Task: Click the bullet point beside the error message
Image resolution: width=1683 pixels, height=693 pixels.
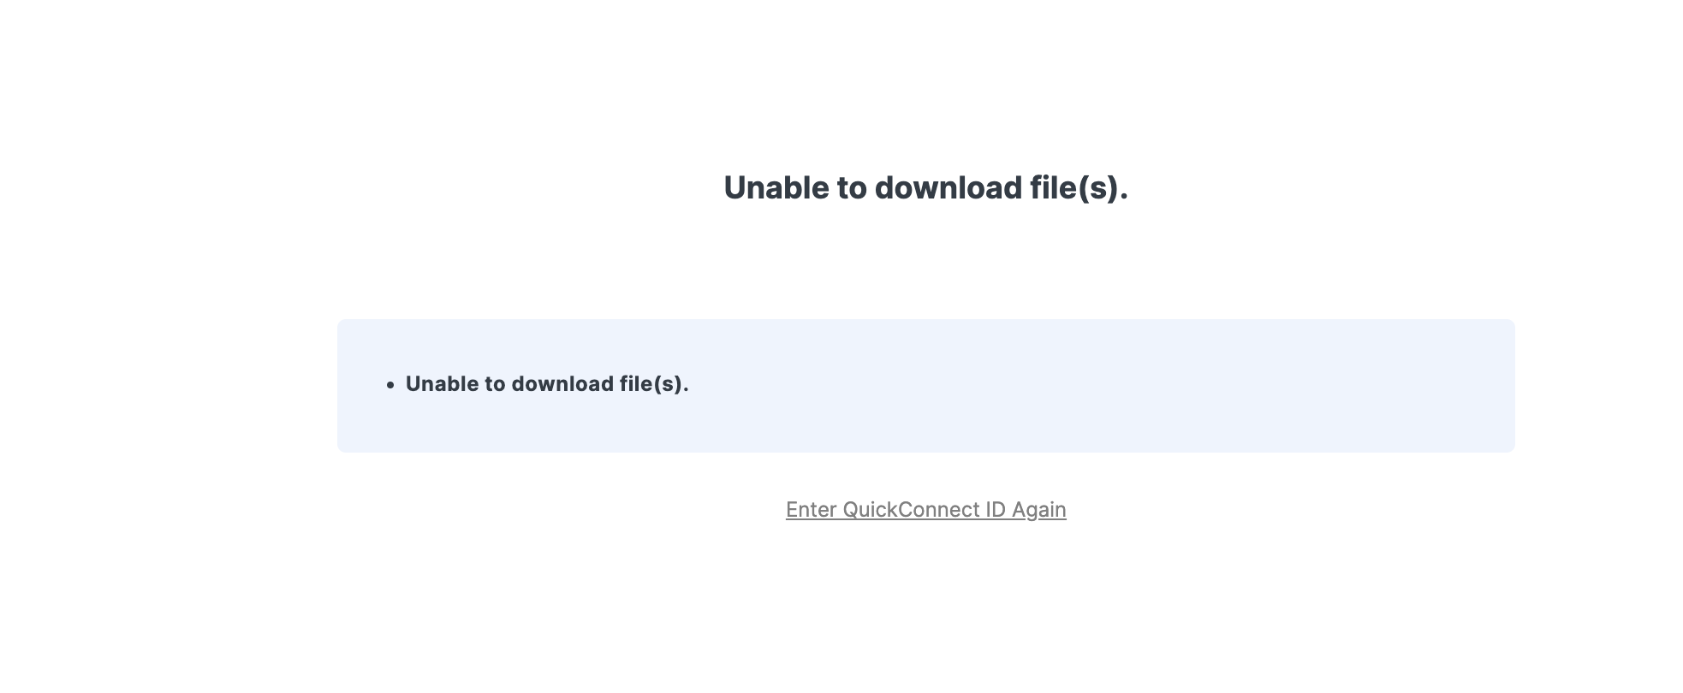Action: pyautogui.click(x=390, y=384)
